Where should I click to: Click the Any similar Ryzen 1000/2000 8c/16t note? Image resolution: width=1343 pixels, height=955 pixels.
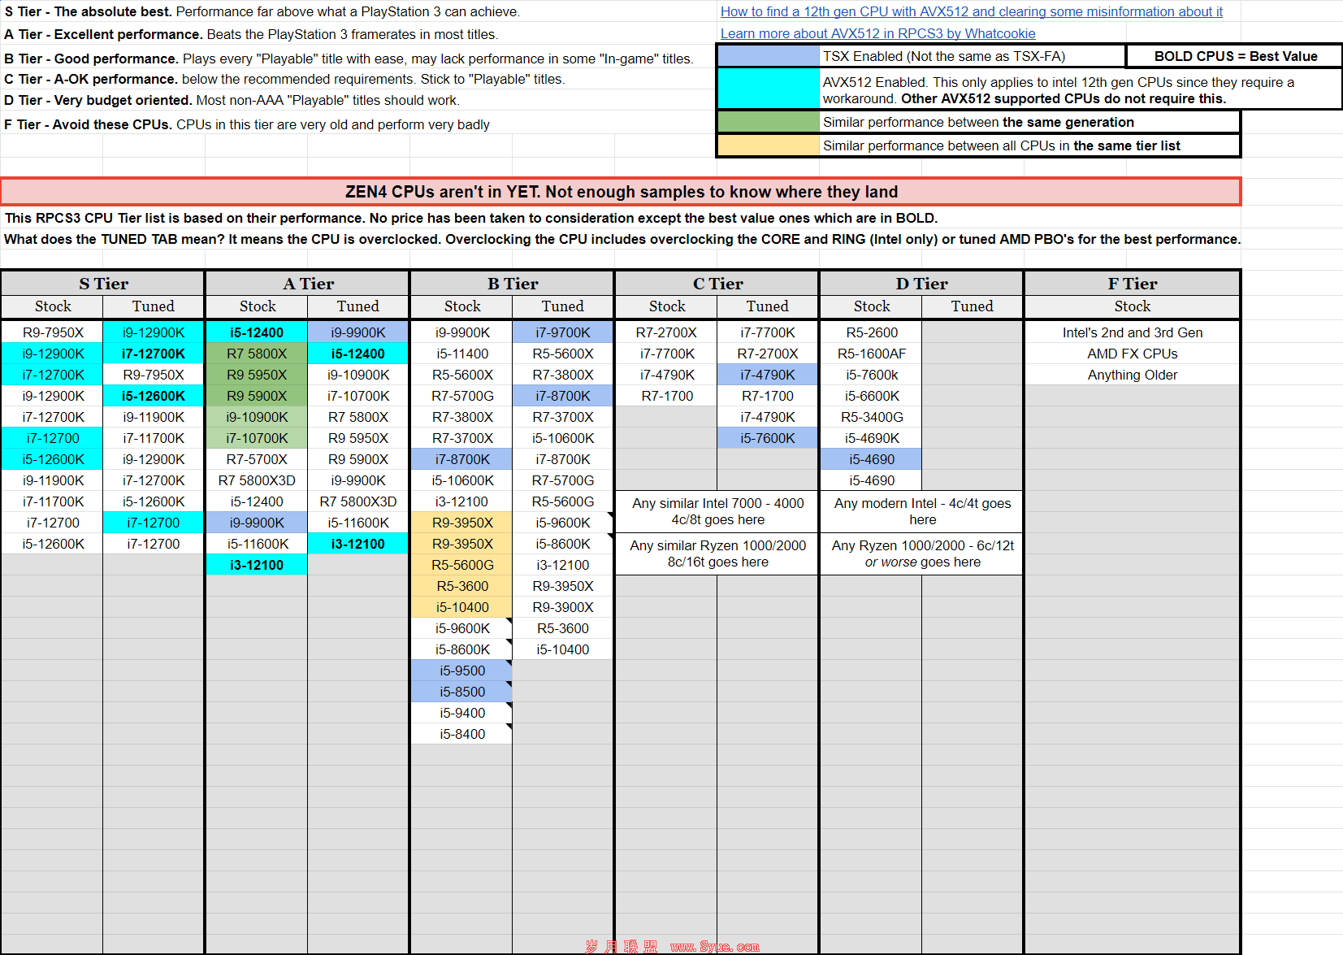[717, 553]
